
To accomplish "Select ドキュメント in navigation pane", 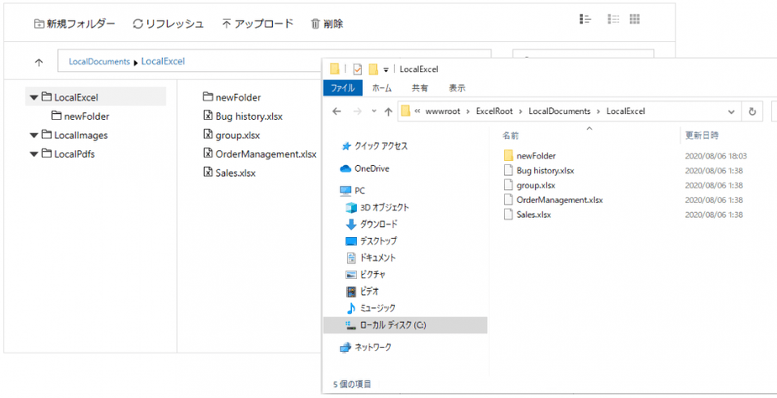I will (370, 258).
